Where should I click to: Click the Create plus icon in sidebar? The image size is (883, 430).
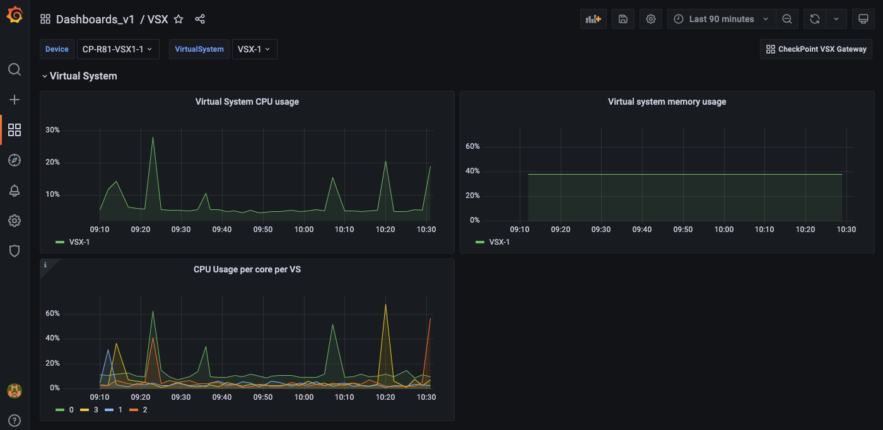(x=15, y=100)
